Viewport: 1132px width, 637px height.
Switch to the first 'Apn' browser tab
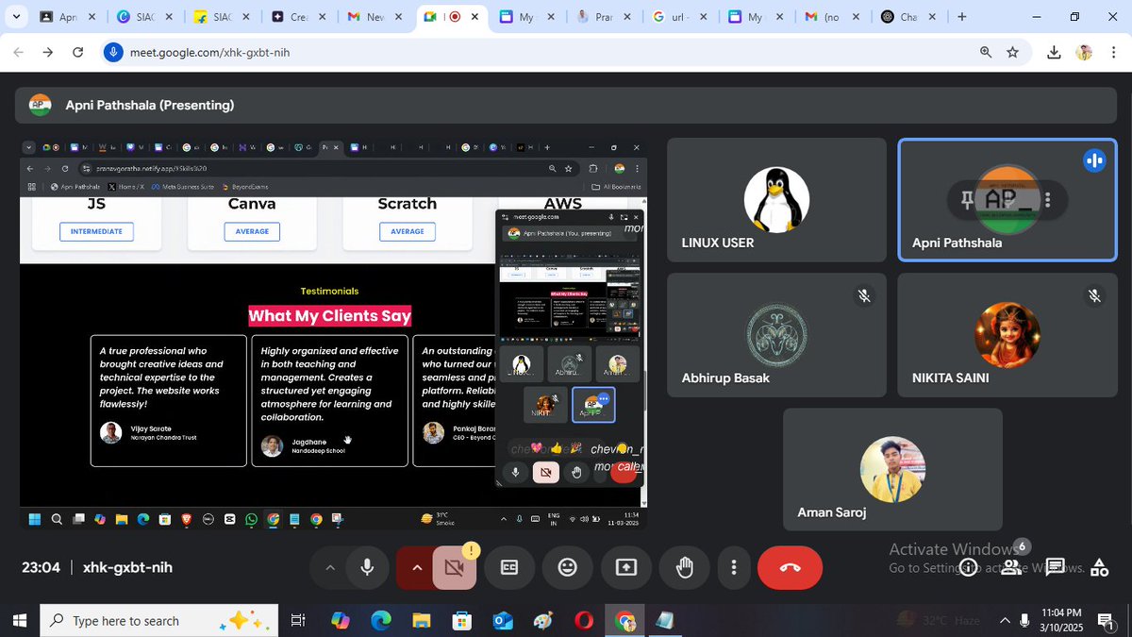tap(66, 17)
